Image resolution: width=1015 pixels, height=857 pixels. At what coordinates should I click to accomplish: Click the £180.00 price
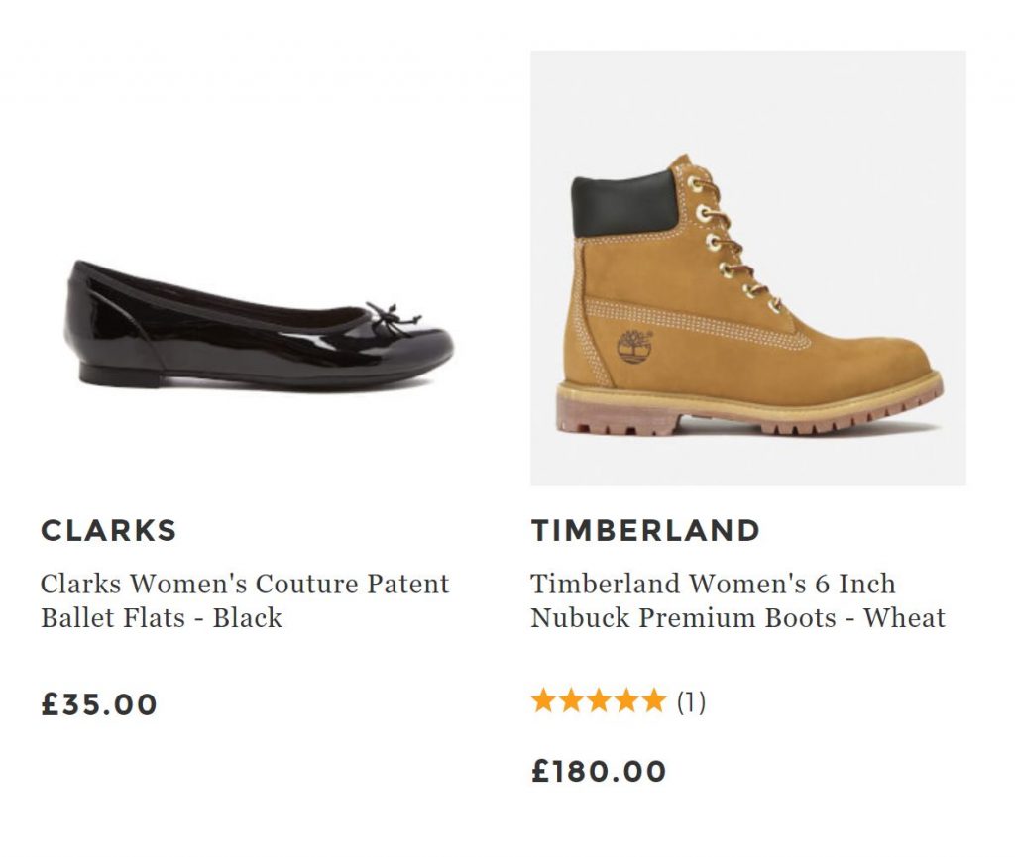pyautogui.click(x=599, y=772)
